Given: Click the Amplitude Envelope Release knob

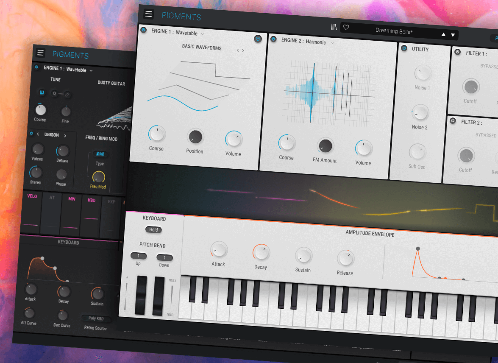Looking at the screenshot, I should point(345,258).
